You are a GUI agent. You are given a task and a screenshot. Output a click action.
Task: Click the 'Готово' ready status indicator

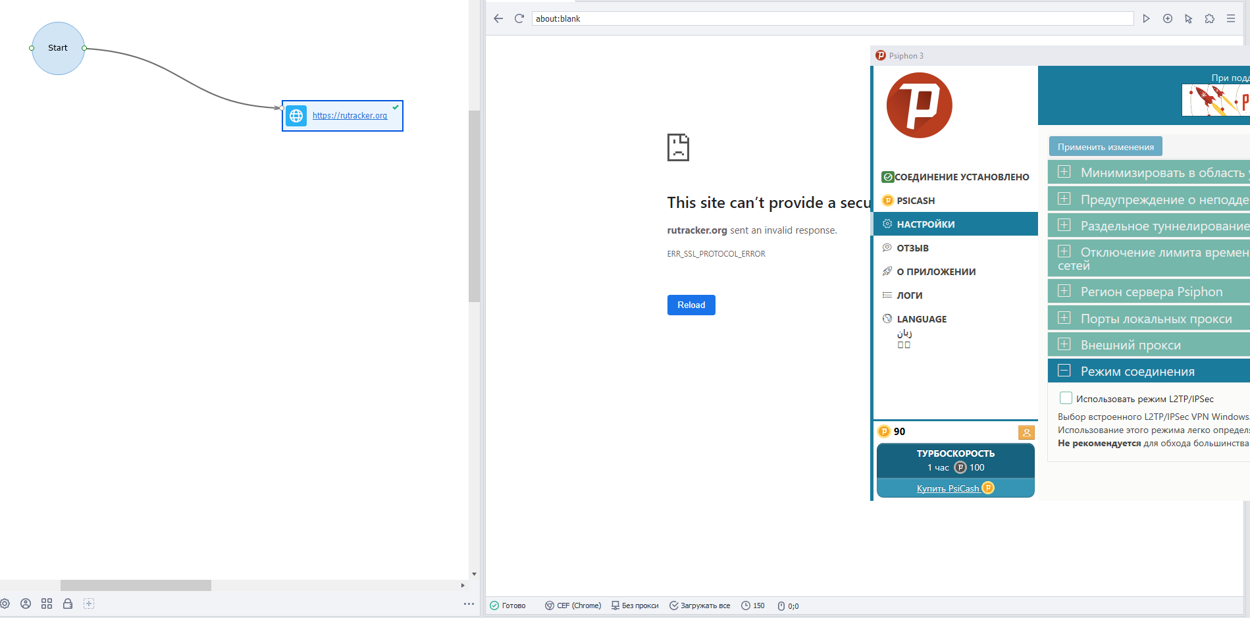[x=508, y=605]
